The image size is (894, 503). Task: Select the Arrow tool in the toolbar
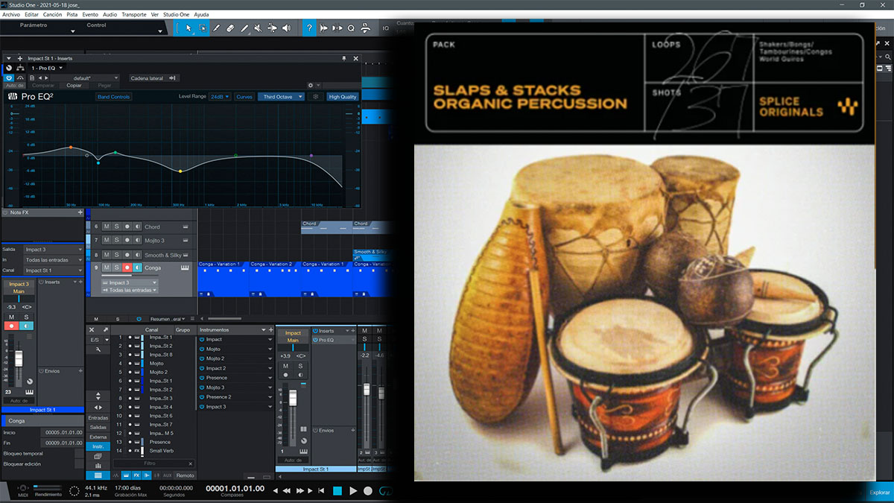(x=188, y=28)
